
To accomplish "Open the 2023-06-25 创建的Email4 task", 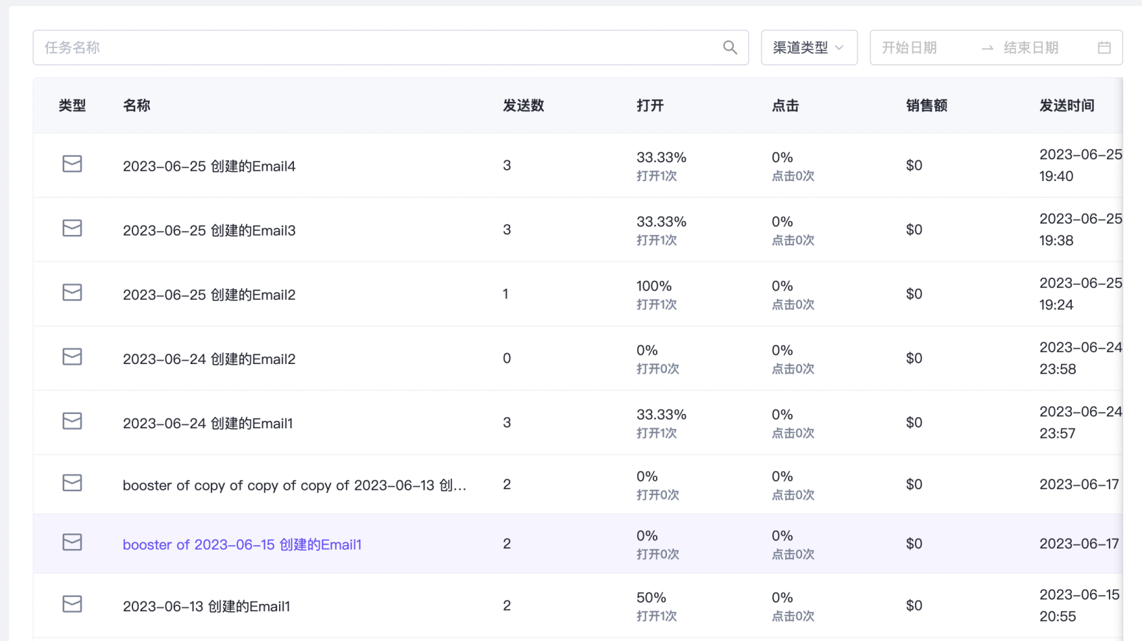I will coord(209,166).
